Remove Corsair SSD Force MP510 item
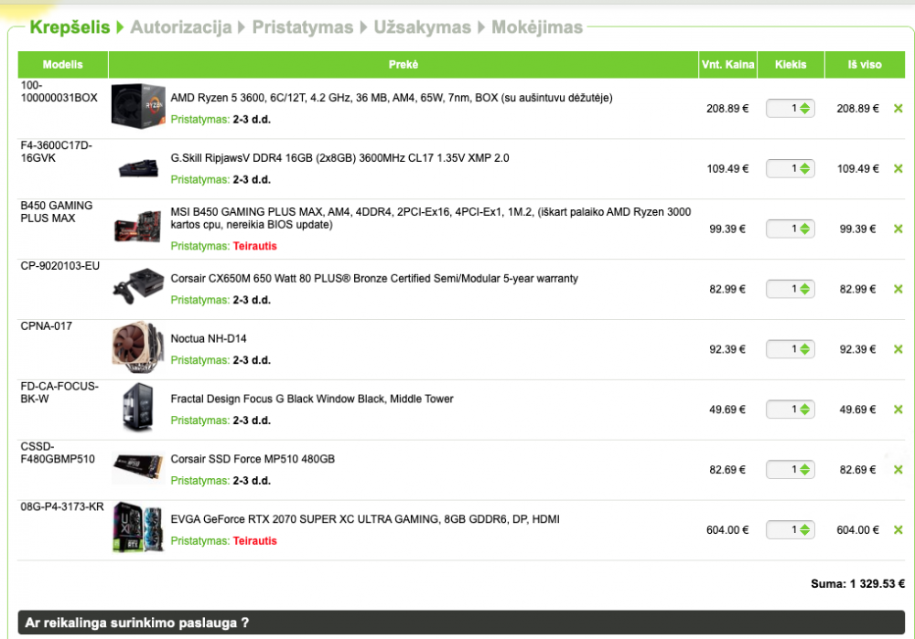The image size is (915, 639). click(898, 470)
